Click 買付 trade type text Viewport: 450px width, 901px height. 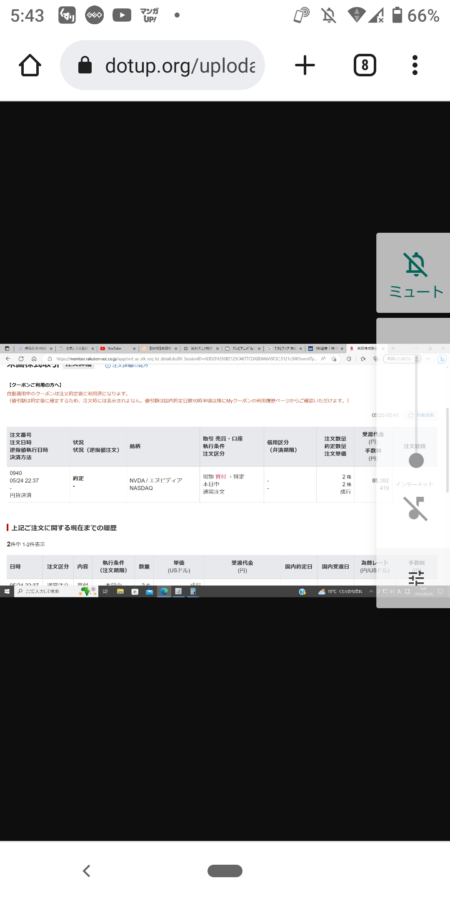click(x=220, y=476)
